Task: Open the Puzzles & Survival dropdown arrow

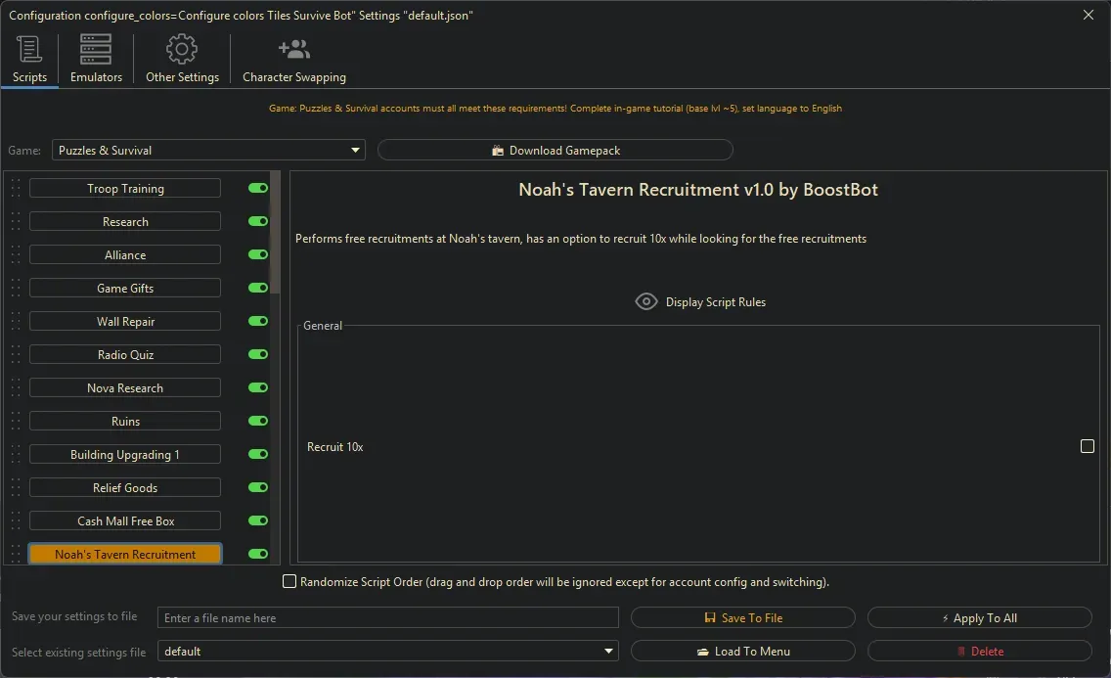Action: (355, 150)
